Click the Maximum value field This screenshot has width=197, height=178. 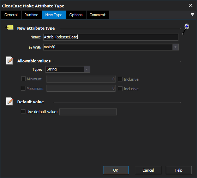pyautogui.click(x=81, y=88)
